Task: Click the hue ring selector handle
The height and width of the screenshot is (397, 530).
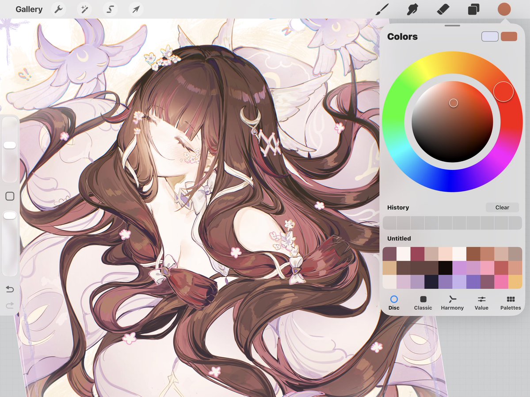Action: [x=503, y=91]
